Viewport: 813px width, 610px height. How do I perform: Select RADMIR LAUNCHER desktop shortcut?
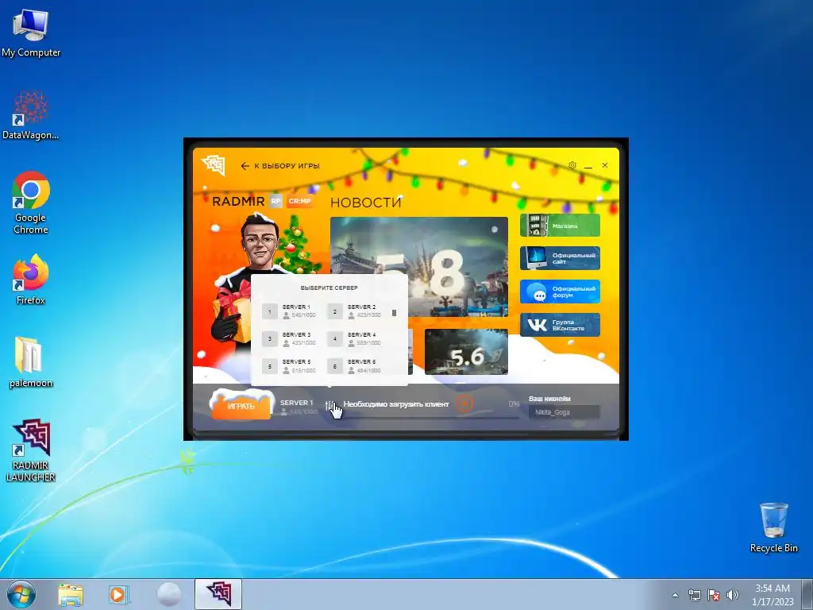point(31,450)
